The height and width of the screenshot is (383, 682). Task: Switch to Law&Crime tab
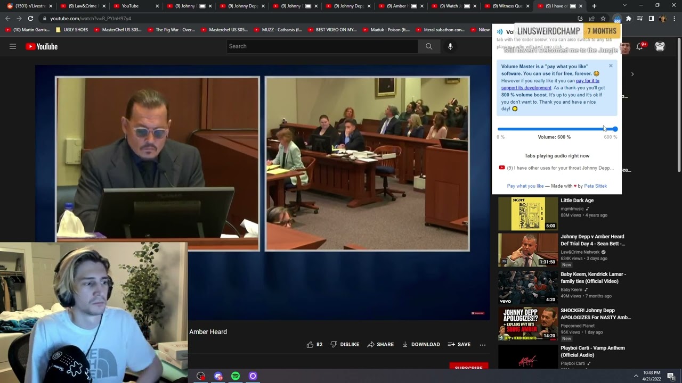[83, 6]
